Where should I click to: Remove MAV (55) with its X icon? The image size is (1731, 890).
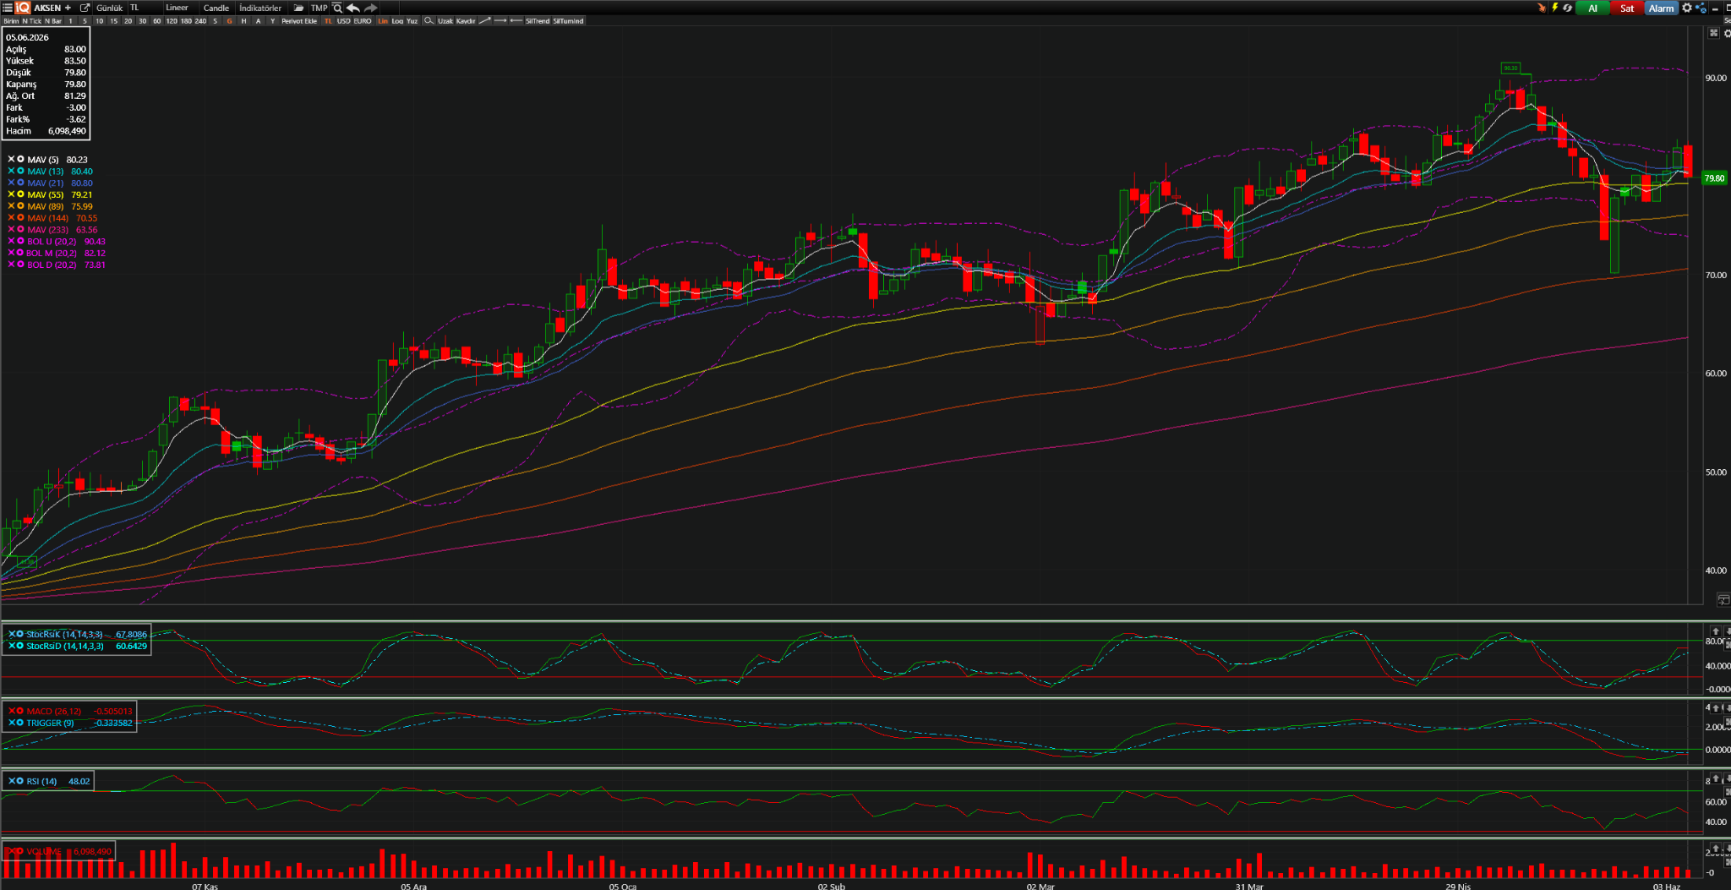pos(11,194)
